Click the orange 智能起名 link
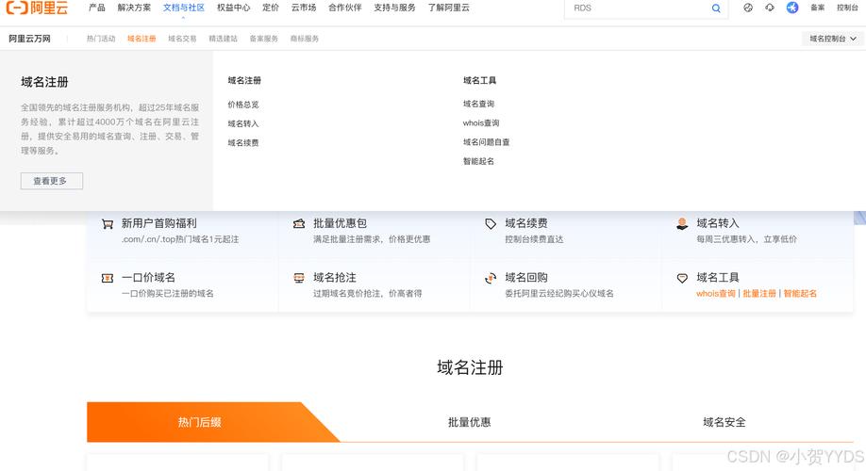Image resolution: width=866 pixels, height=471 pixels. pyautogui.click(x=800, y=293)
